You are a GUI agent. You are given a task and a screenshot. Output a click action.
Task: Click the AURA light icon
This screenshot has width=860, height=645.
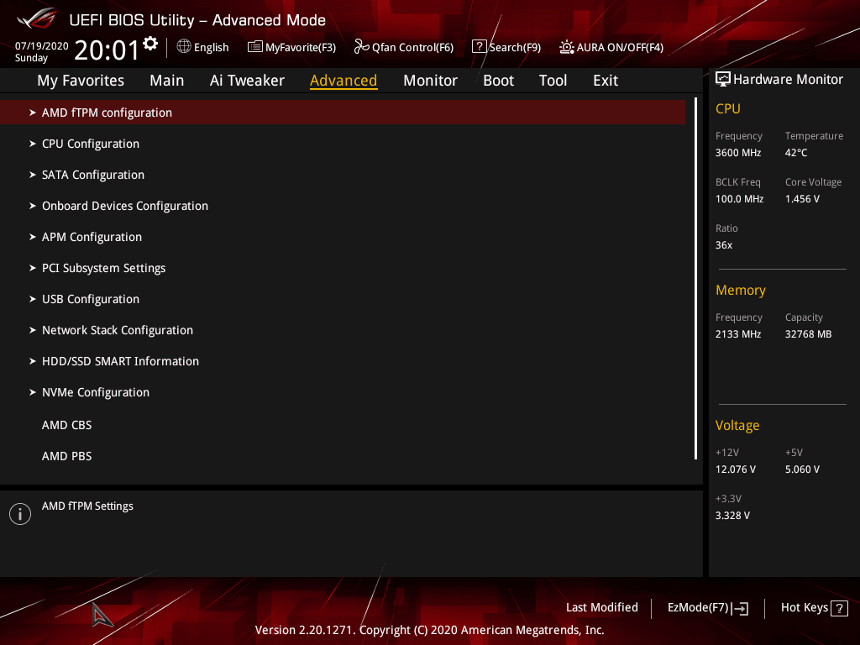[x=567, y=47]
